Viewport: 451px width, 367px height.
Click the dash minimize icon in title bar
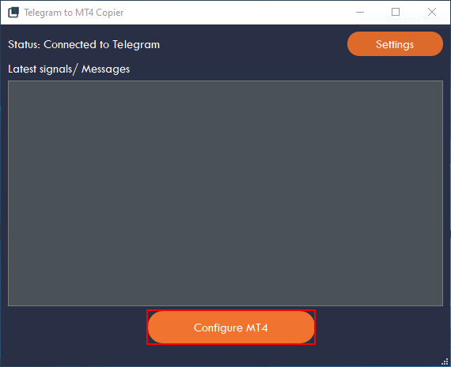[360, 13]
